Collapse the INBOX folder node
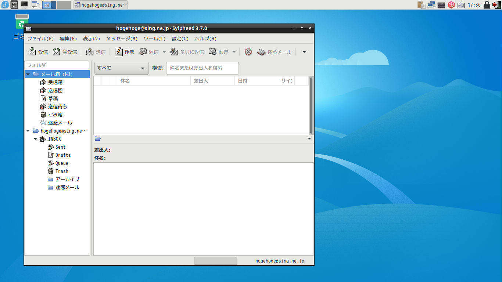Image resolution: width=502 pixels, height=282 pixels. (x=35, y=139)
